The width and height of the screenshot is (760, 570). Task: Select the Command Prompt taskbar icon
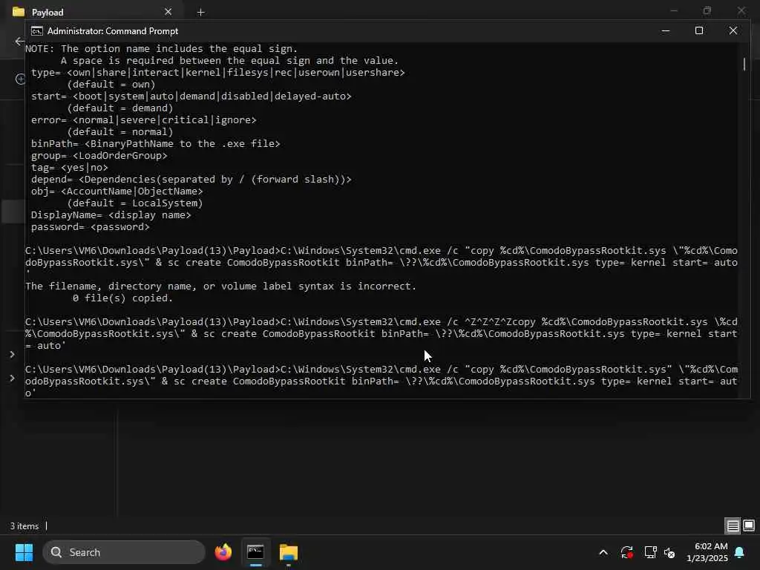255,552
